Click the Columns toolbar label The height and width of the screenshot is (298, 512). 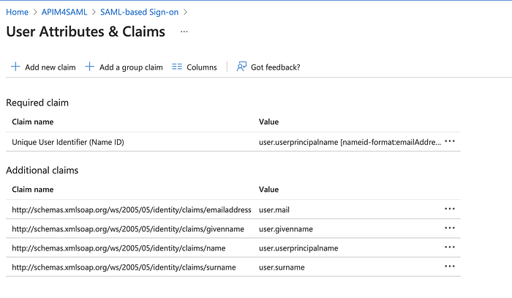(202, 67)
